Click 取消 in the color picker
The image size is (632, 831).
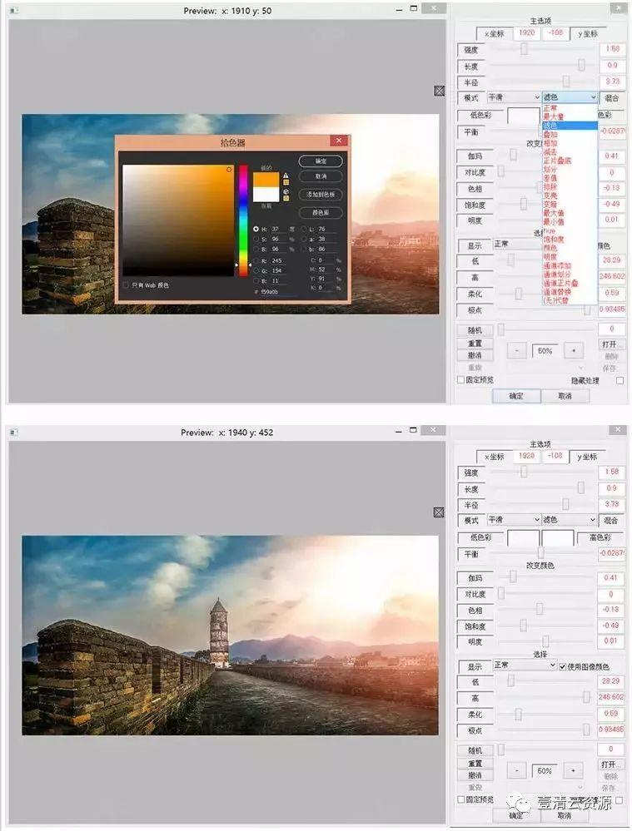point(321,176)
